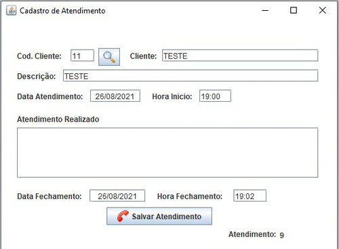
Task: Click the Hora Inicio time field
Action: click(215, 96)
